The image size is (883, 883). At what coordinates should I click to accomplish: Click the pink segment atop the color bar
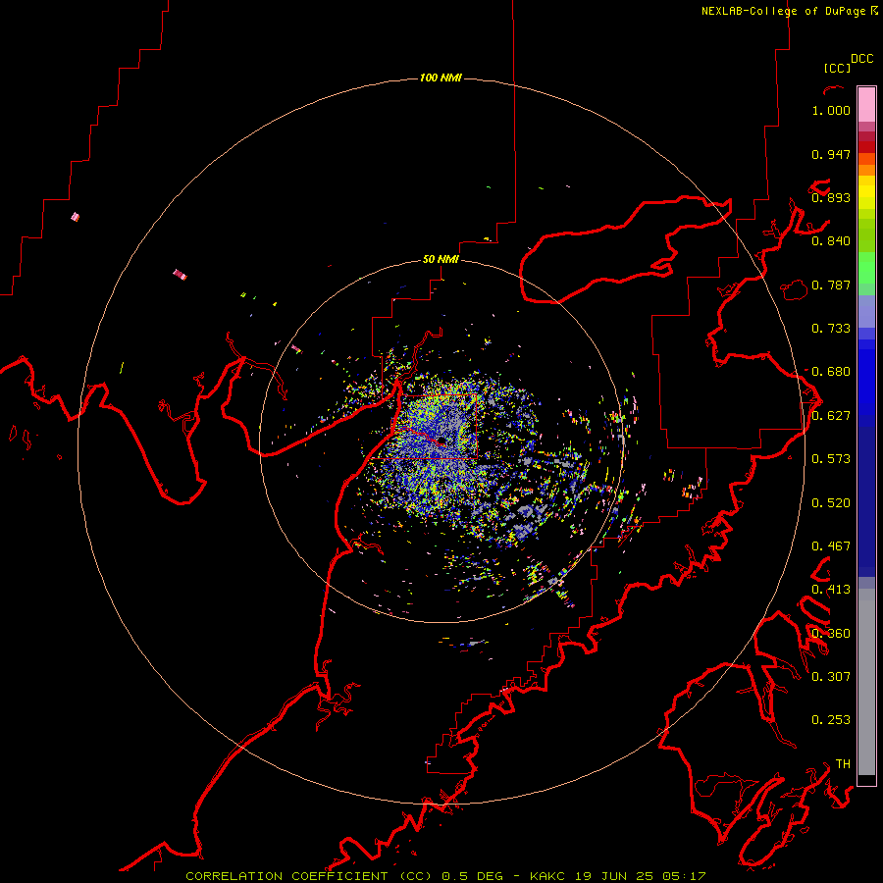866,105
